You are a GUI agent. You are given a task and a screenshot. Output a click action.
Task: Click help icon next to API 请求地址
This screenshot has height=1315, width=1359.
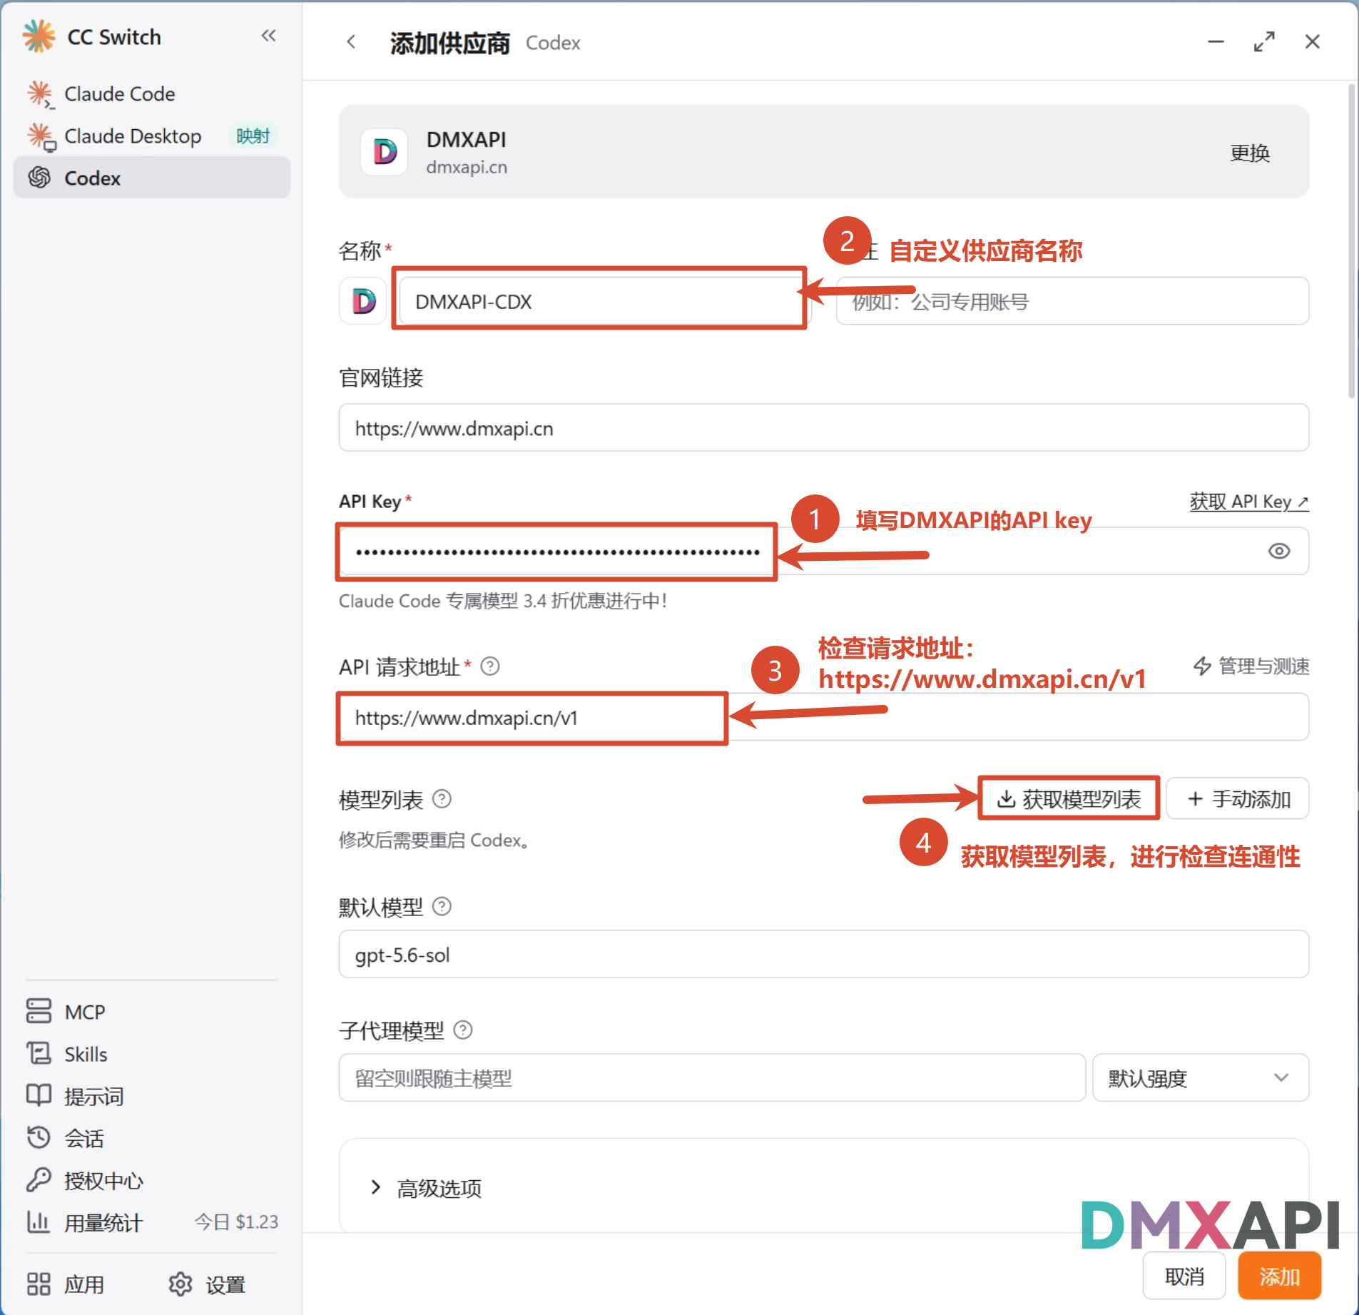[x=490, y=666]
